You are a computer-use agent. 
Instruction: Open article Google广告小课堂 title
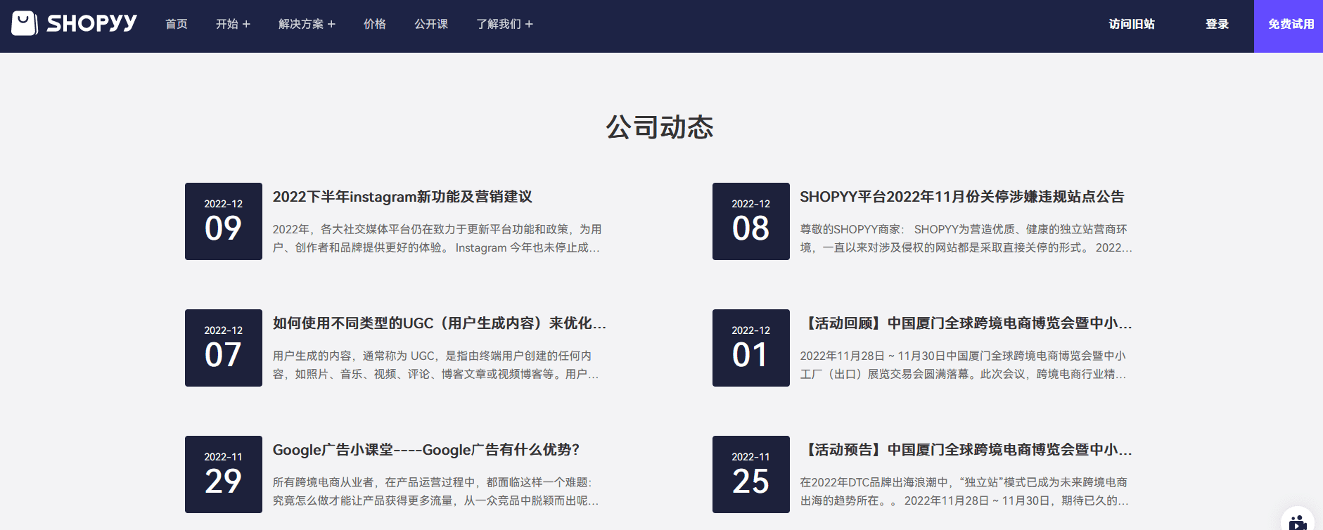pos(426,450)
